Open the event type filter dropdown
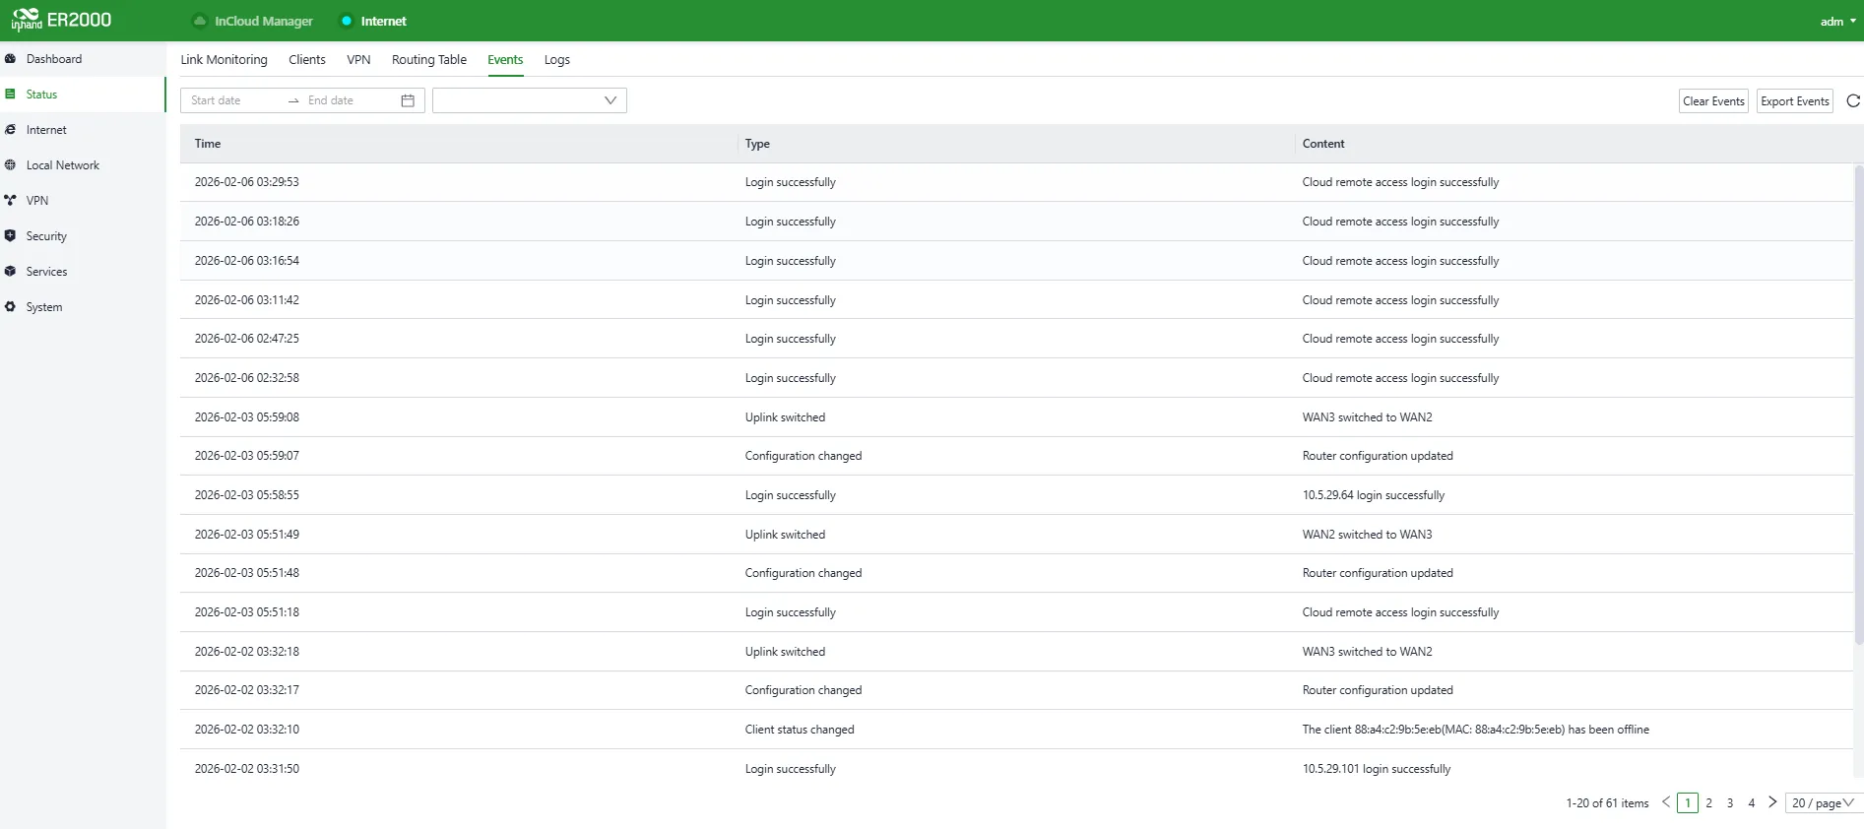 click(530, 100)
